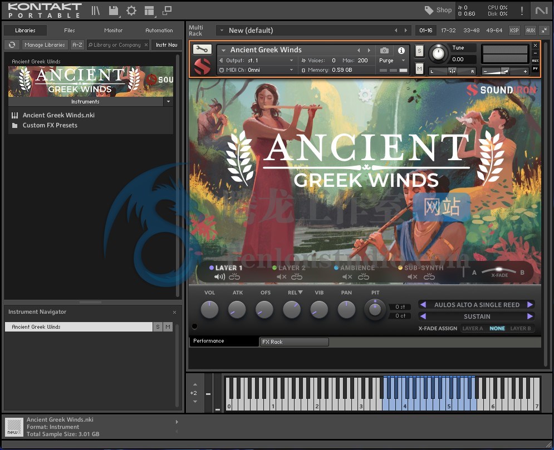The image size is (554, 450).
Task: Assign X-Fade to Layer A
Action: click(x=472, y=328)
